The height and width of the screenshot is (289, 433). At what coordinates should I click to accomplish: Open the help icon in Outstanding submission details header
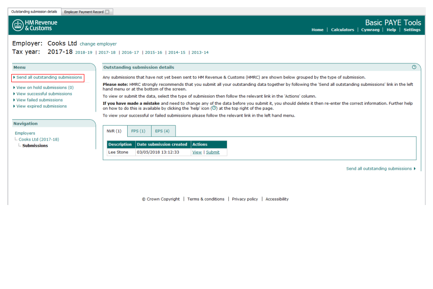pyautogui.click(x=414, y=67)
